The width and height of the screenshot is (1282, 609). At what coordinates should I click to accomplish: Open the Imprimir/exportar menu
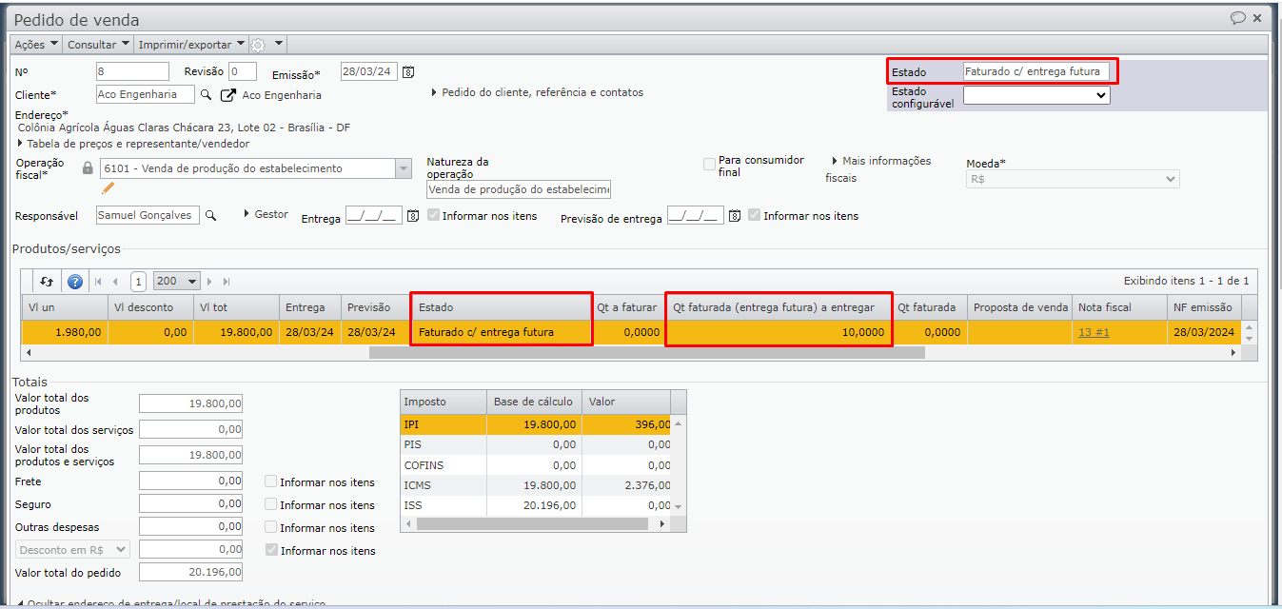(191, 45)
